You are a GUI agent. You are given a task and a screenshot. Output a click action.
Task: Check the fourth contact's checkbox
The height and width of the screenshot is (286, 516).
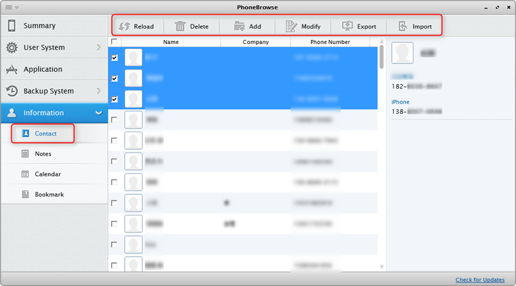(114, 120)
